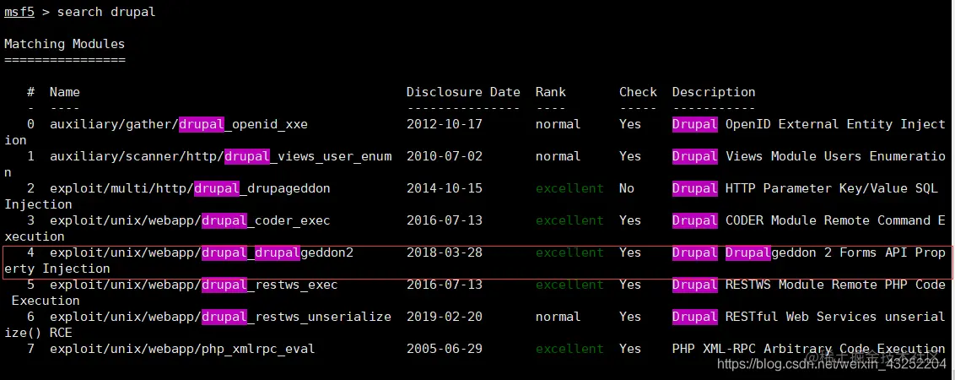Click 'normal' rank of restws_unserialize row
Screen dimensions: 955x380
(558, 317)
